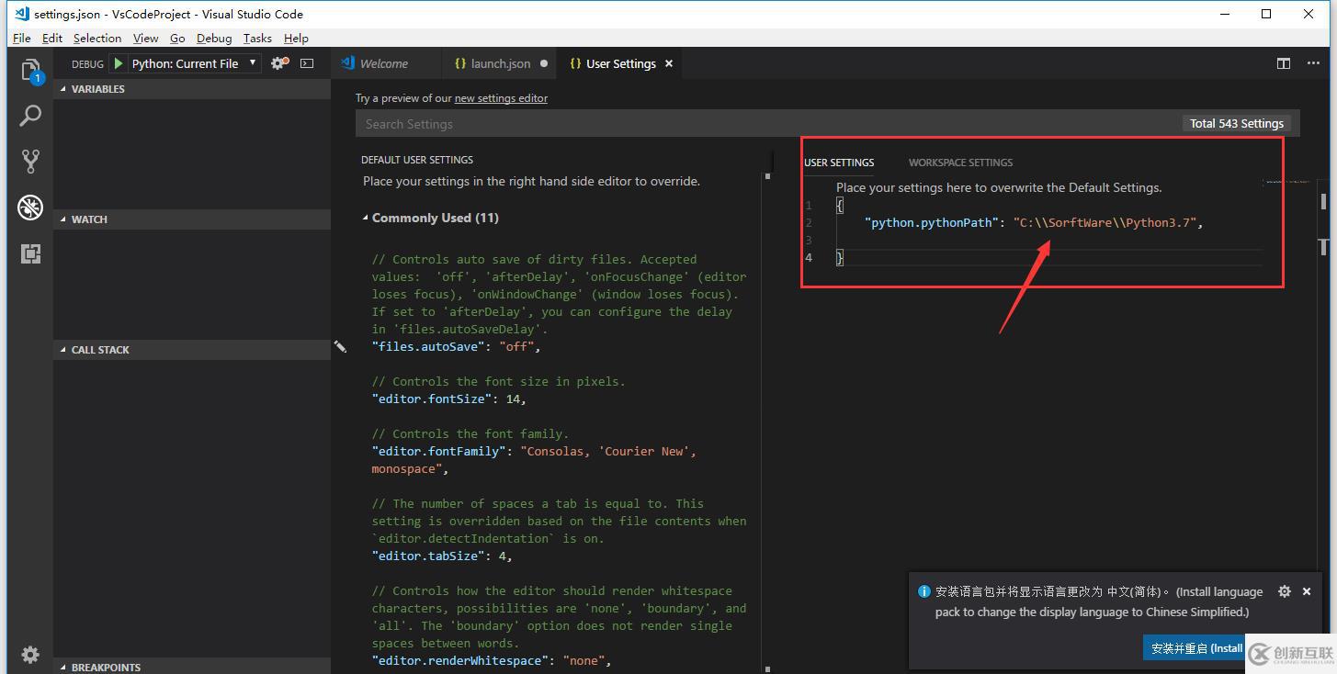This screenshot has height=674, width=1337.
Task: Open the Explorer view in activity bar
Action: pos(30,71)
